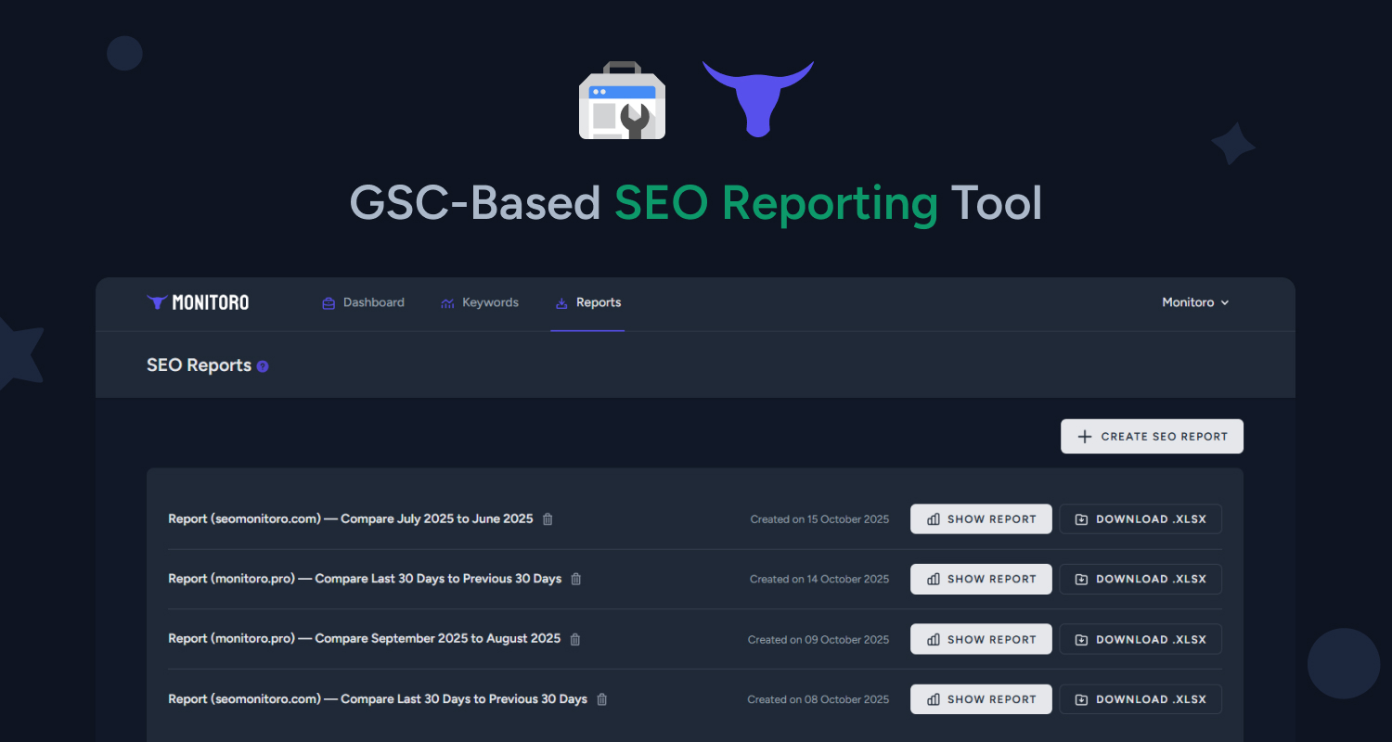1392x742 pixels.
Task: Show the report created on 08 October 2025
Action: click(x=981, y=698)
